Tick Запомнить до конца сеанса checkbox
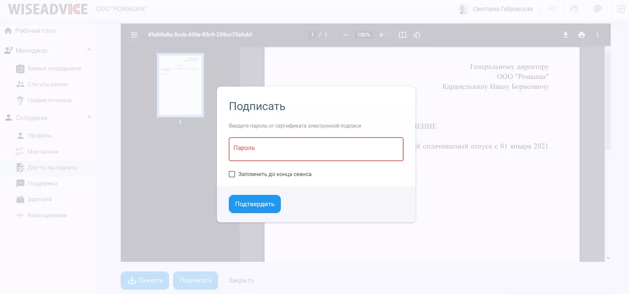Screen dimensions: 629x294 (232, 174)
